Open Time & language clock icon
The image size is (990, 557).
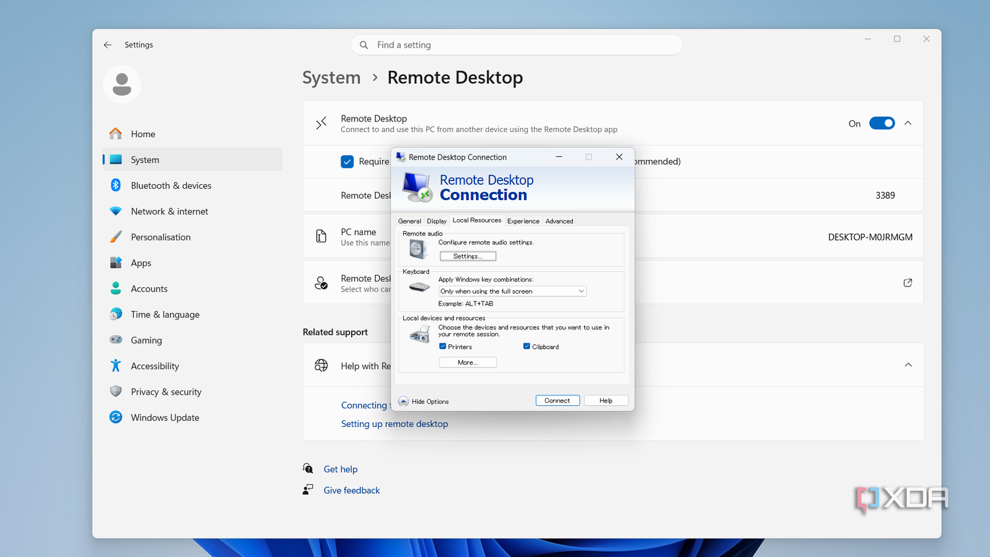tap(115, 314)
